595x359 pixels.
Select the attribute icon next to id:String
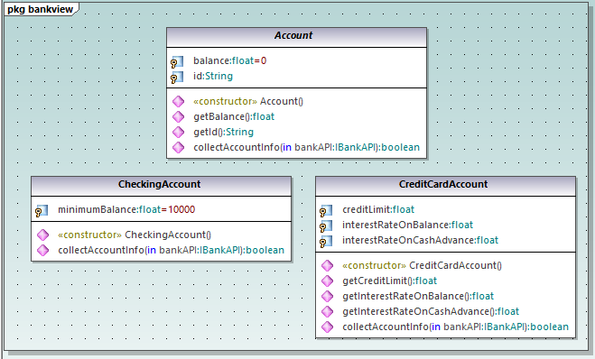(177, 77)
